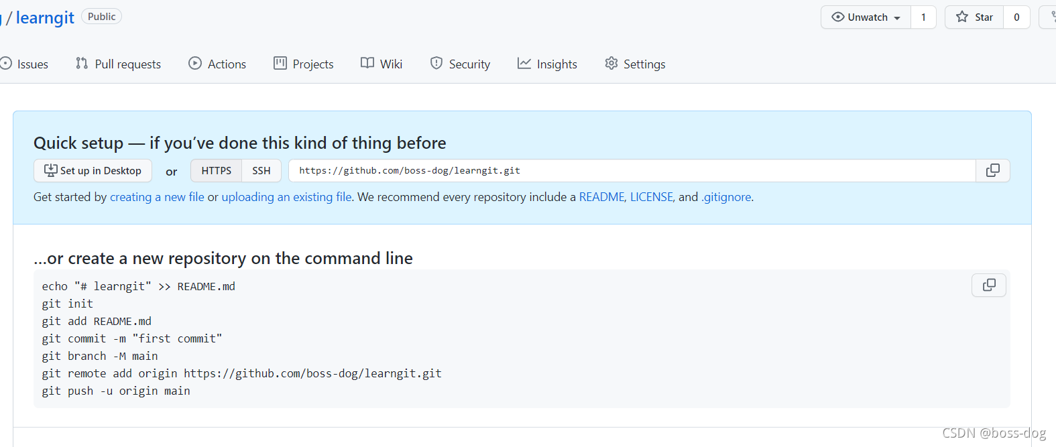The height and width of the screenshot is (447, 1056).
Task: Click the Quick setup heading
Action: 240,143
